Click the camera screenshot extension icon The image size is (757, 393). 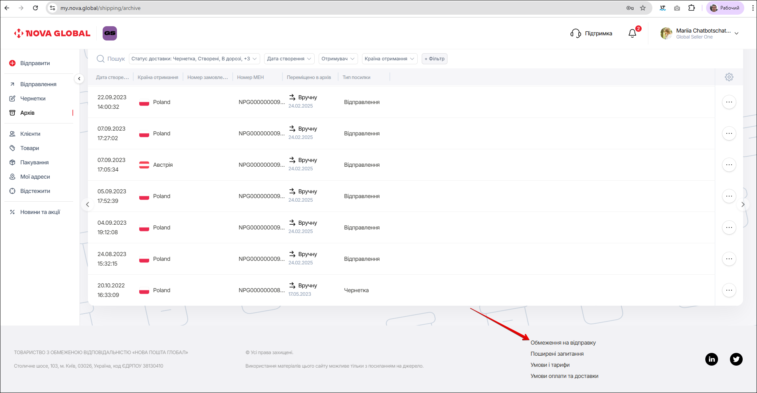(677, 8)
